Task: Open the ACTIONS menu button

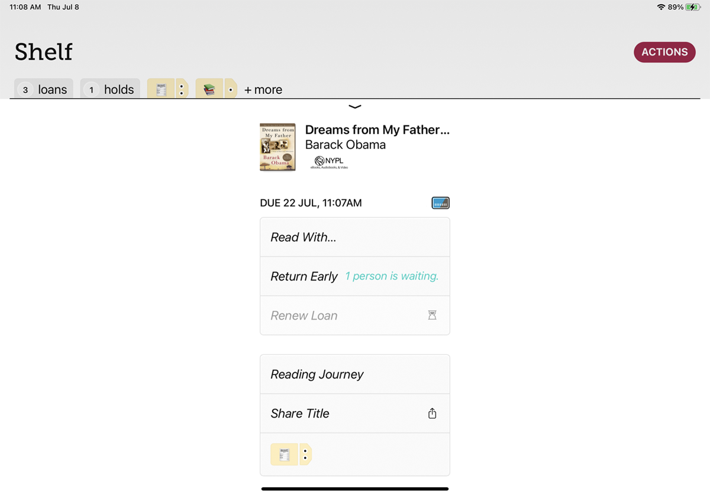Action: coord(664,52)
